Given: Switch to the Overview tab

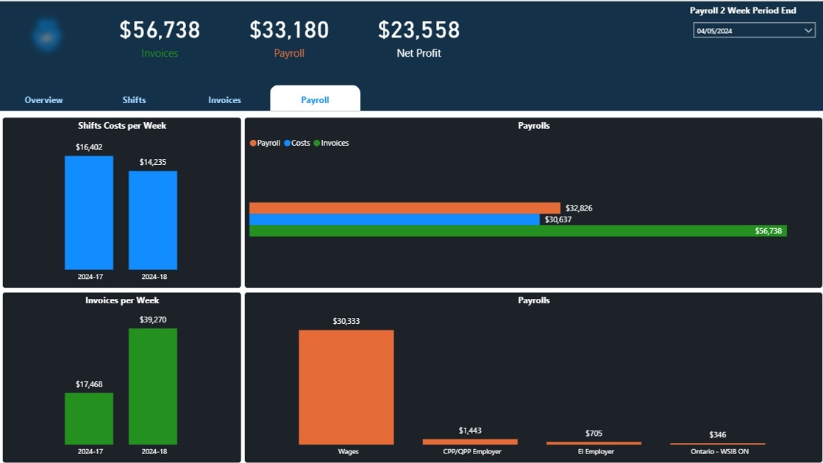Looking at the screenshot, I should click(x=43, y=100).
